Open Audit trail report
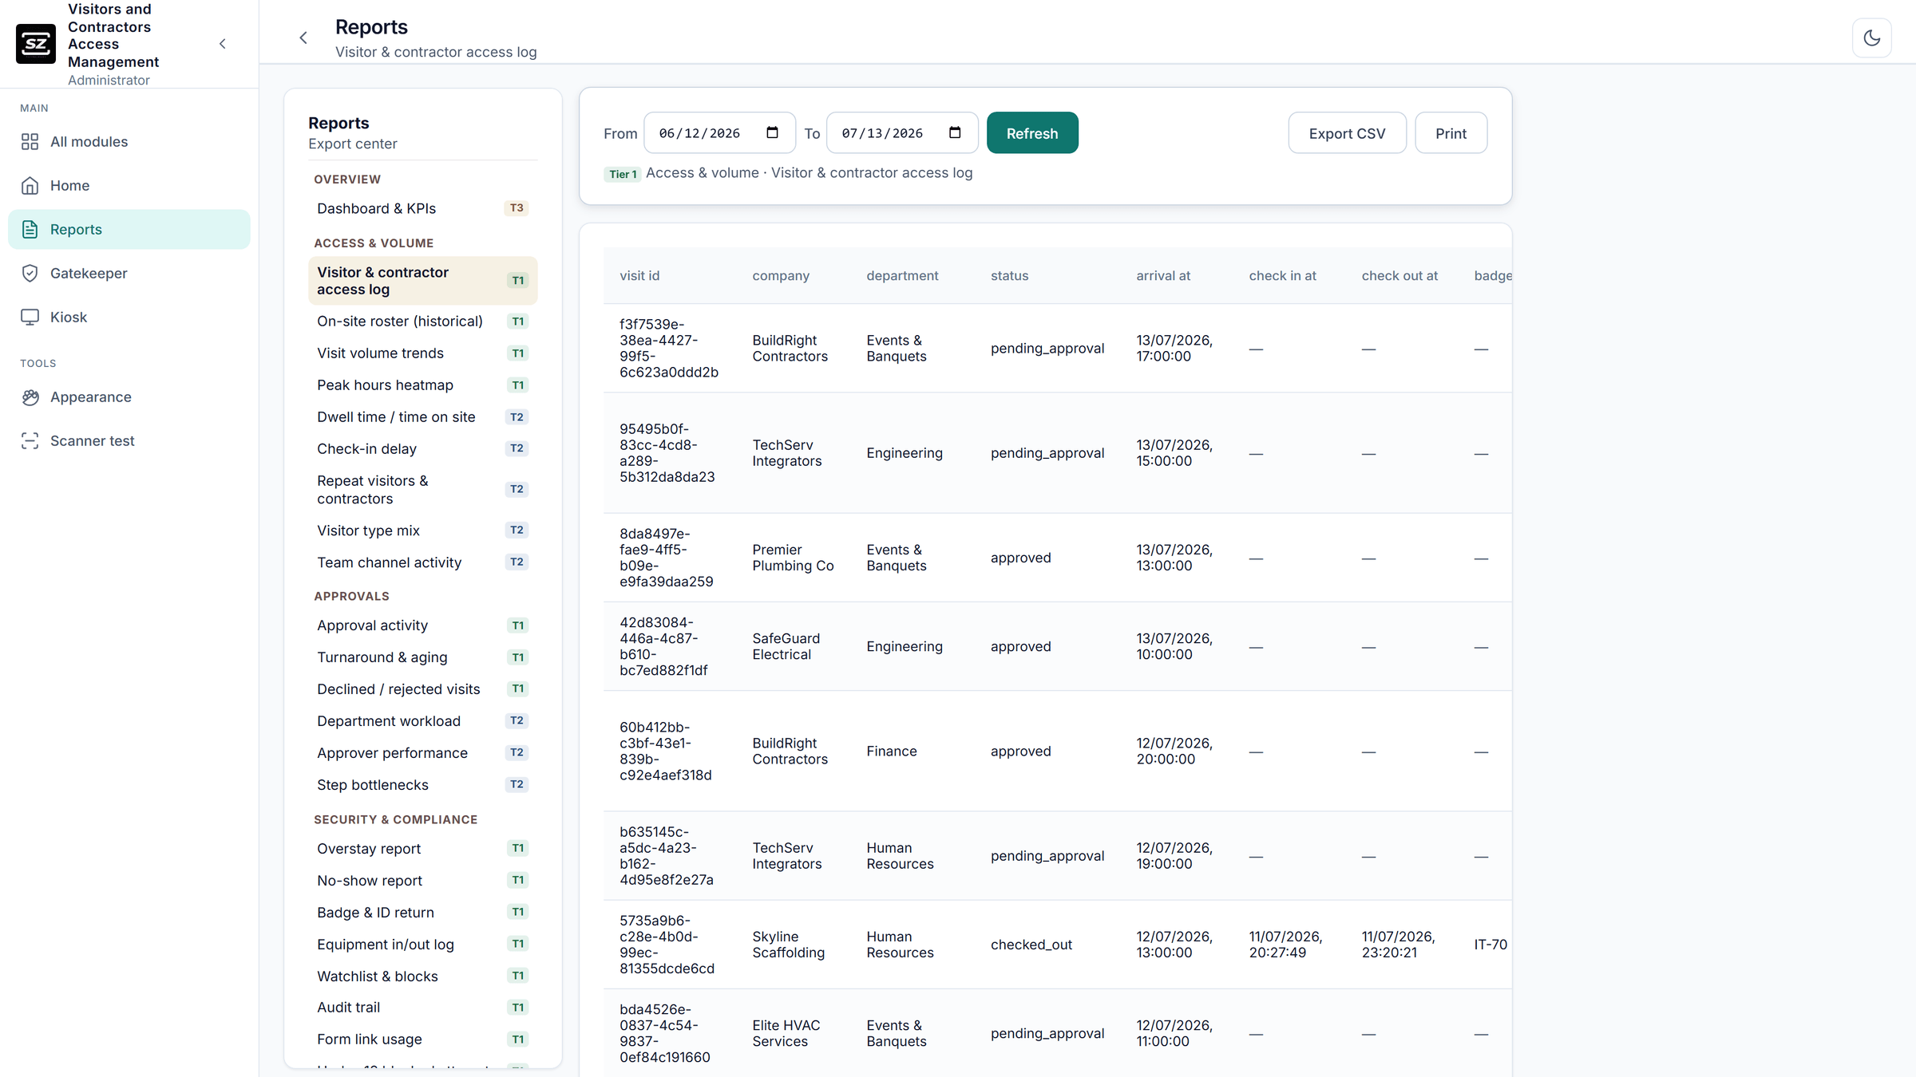Screen dimensions: 1916x1077 point(423,1008)
